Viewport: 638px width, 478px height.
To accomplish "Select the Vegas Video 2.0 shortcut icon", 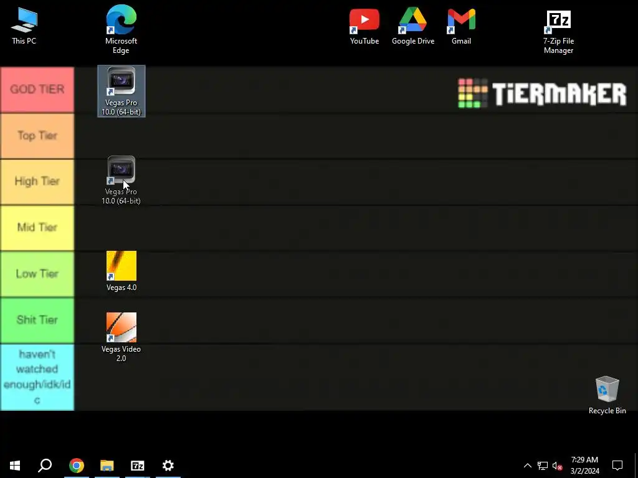I will tap(121, 337).
